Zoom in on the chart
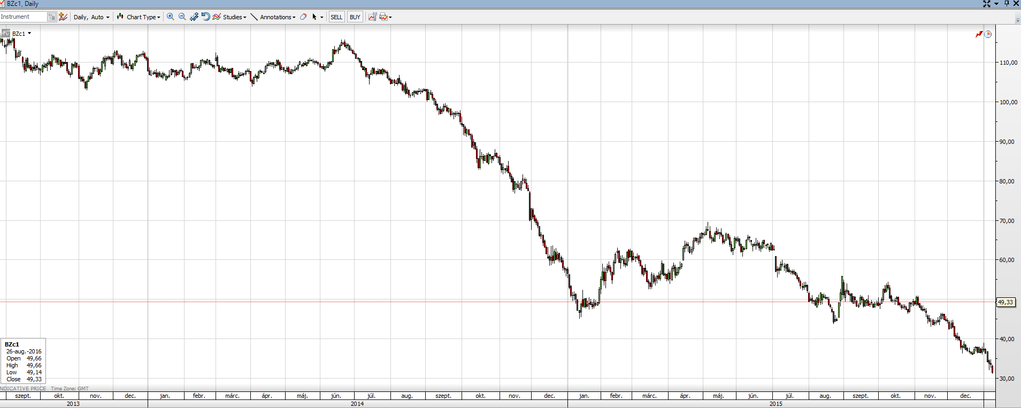The width and height of the screenshot is (1021, 408). pyautogui.click(x=171, y=17)
